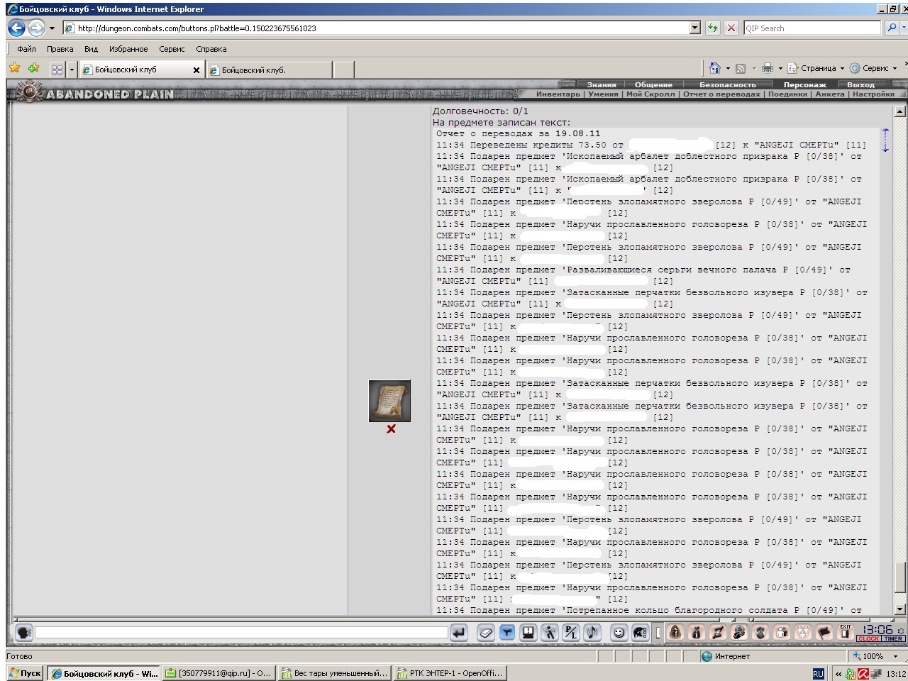The width and height of the screenshot is (908, 681).
Task: Click the system messages monitor icon
Action: pos(528,632)
